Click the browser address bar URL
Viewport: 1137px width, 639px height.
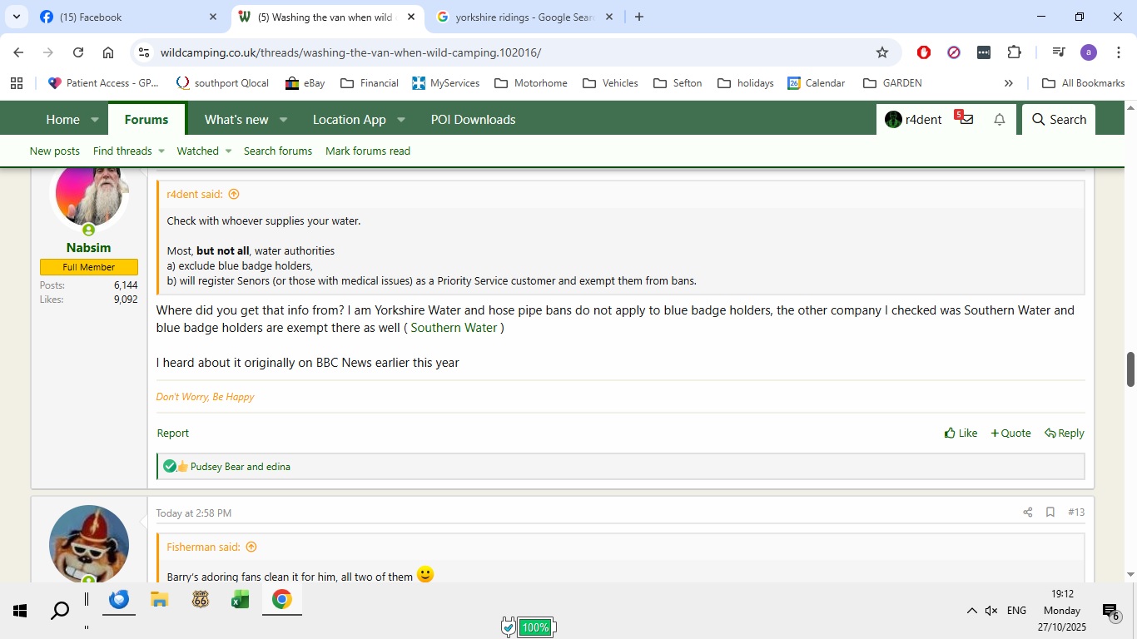[x=350, y=52]
